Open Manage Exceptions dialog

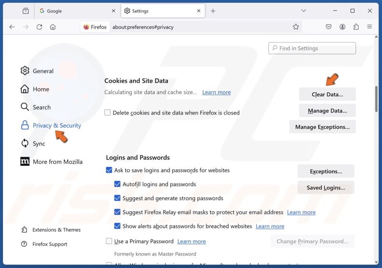pos(323,127)
